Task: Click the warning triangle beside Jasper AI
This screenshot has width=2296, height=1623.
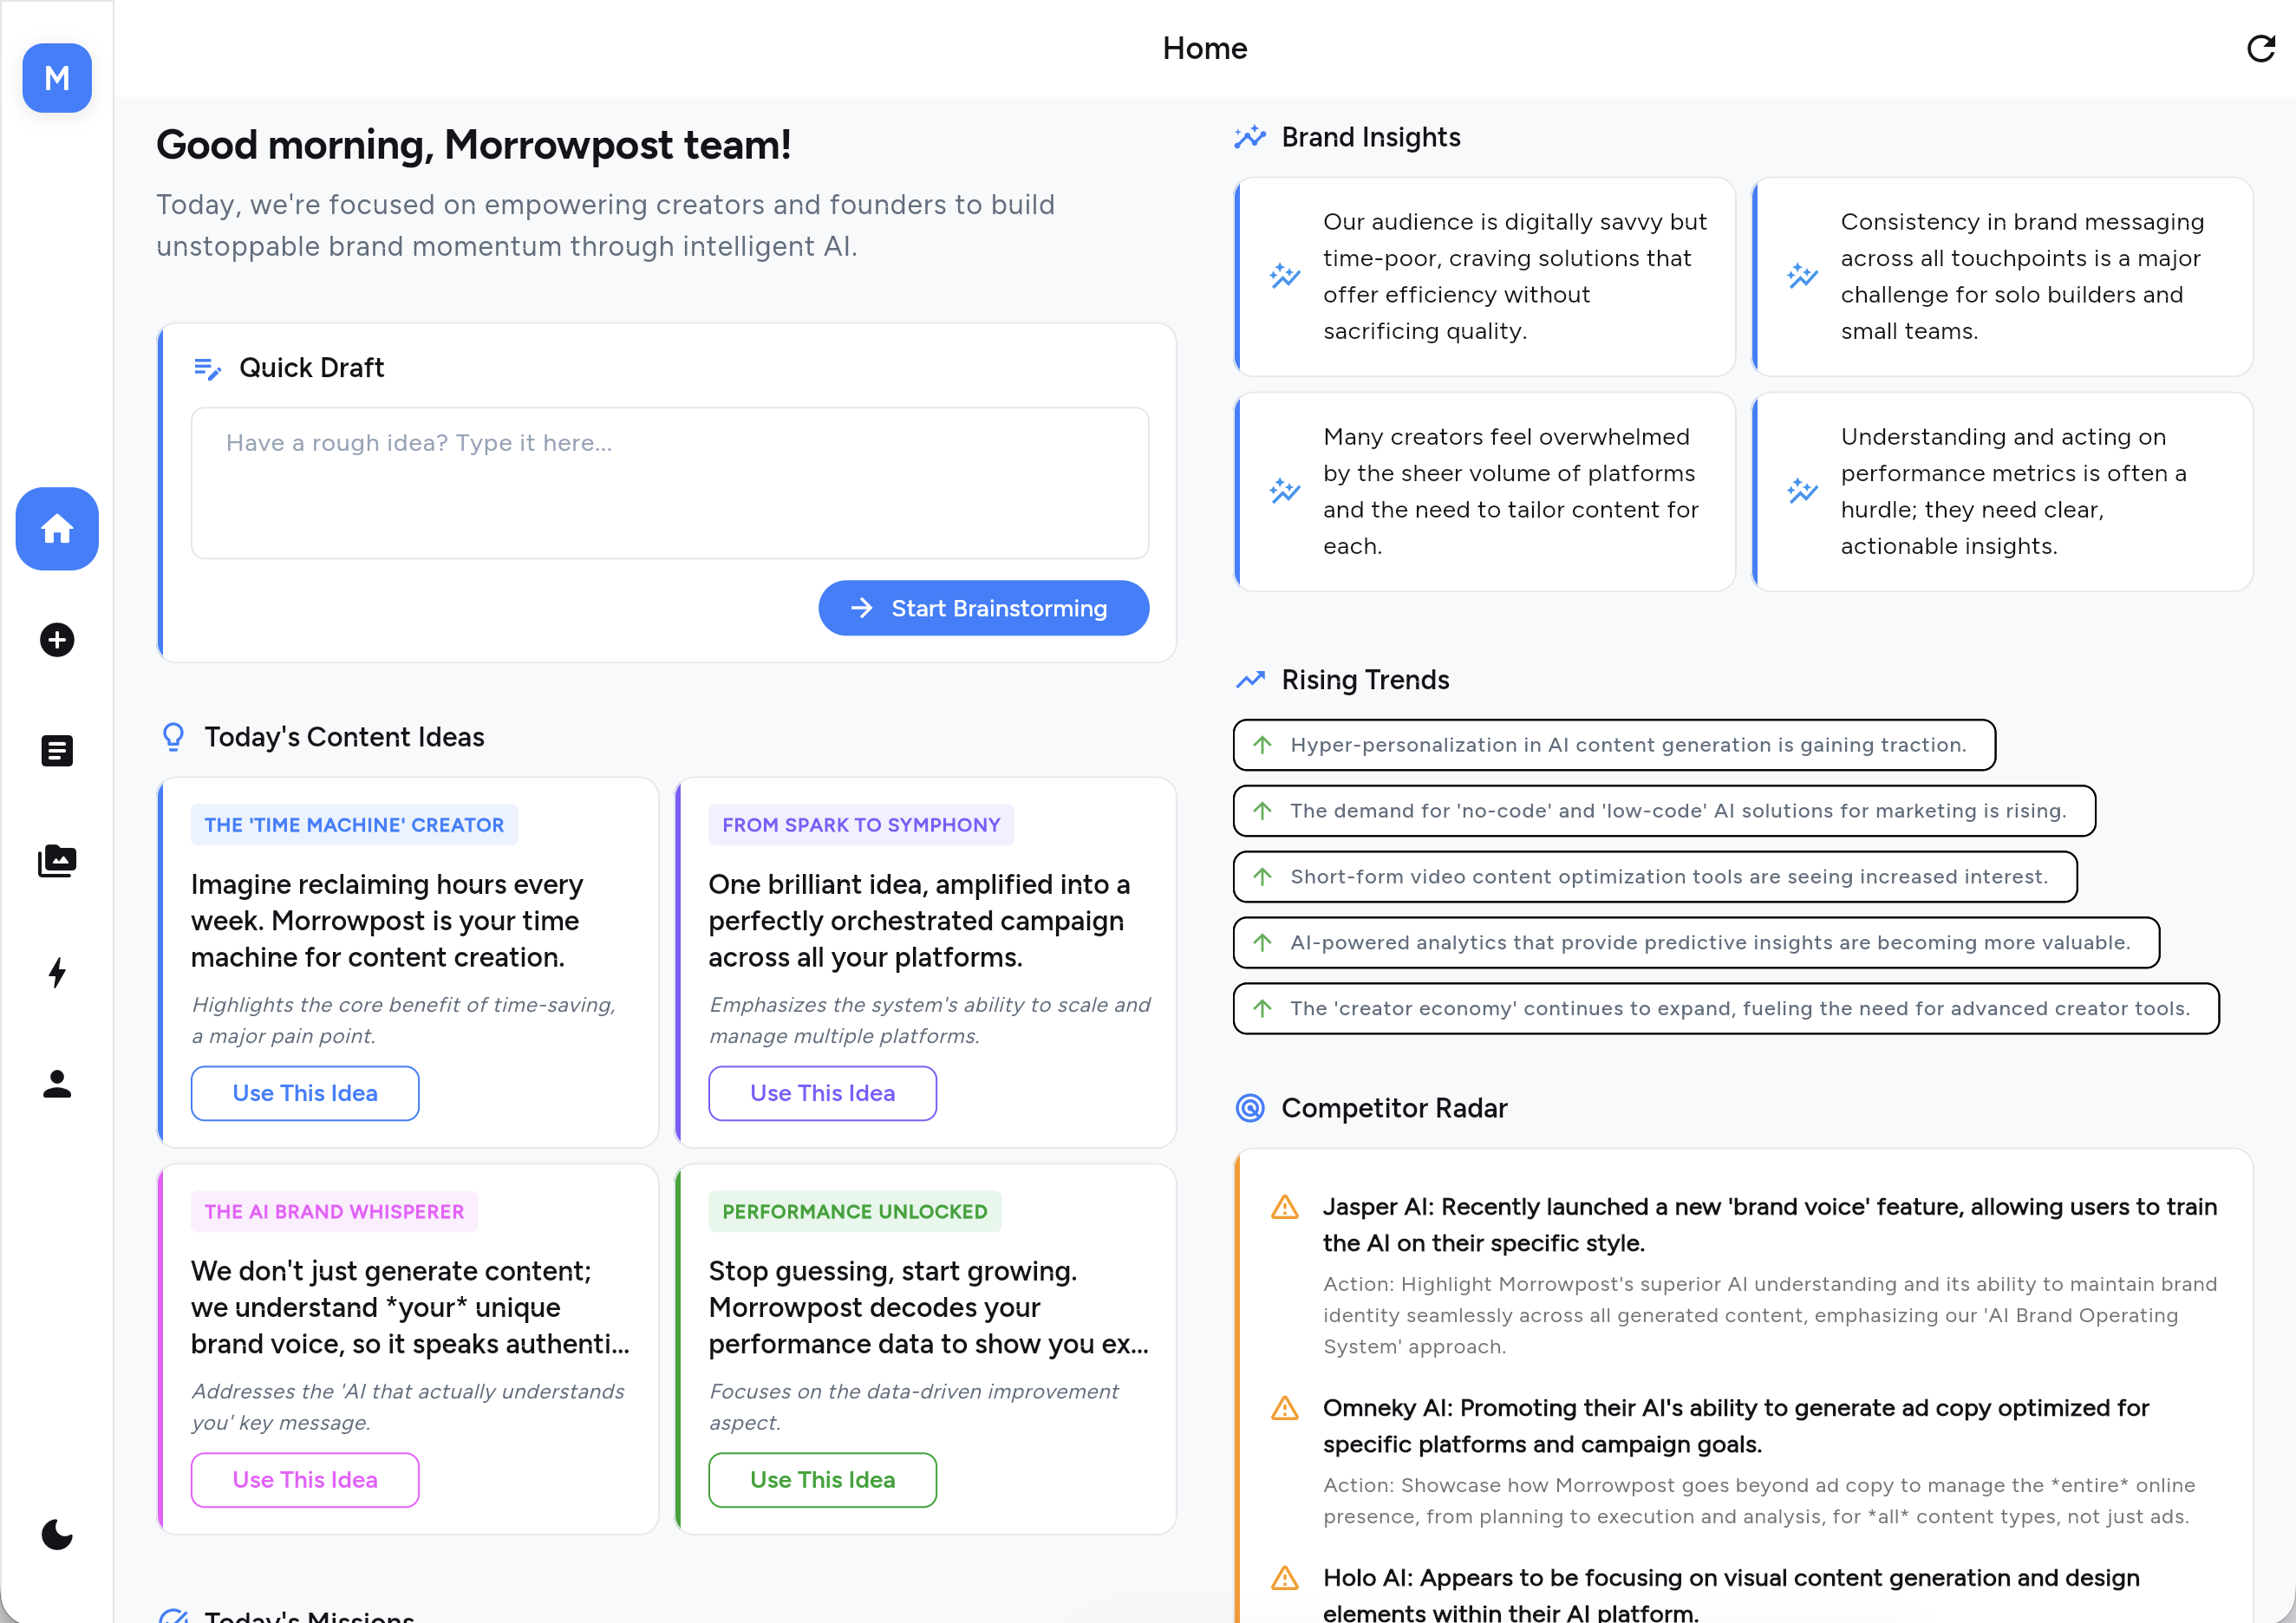Action: (1283, 1209)
